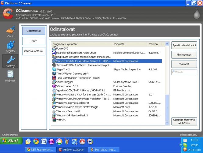Click version 4.2.169 cell
203x153 pixels.
[153, 69]
